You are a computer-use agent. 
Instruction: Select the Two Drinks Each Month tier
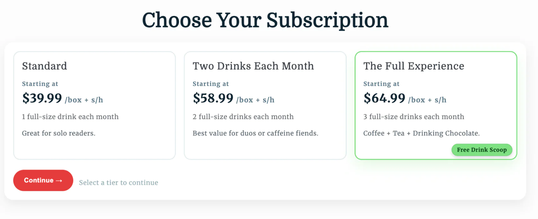pyautogui.click(x=265, y=105)
